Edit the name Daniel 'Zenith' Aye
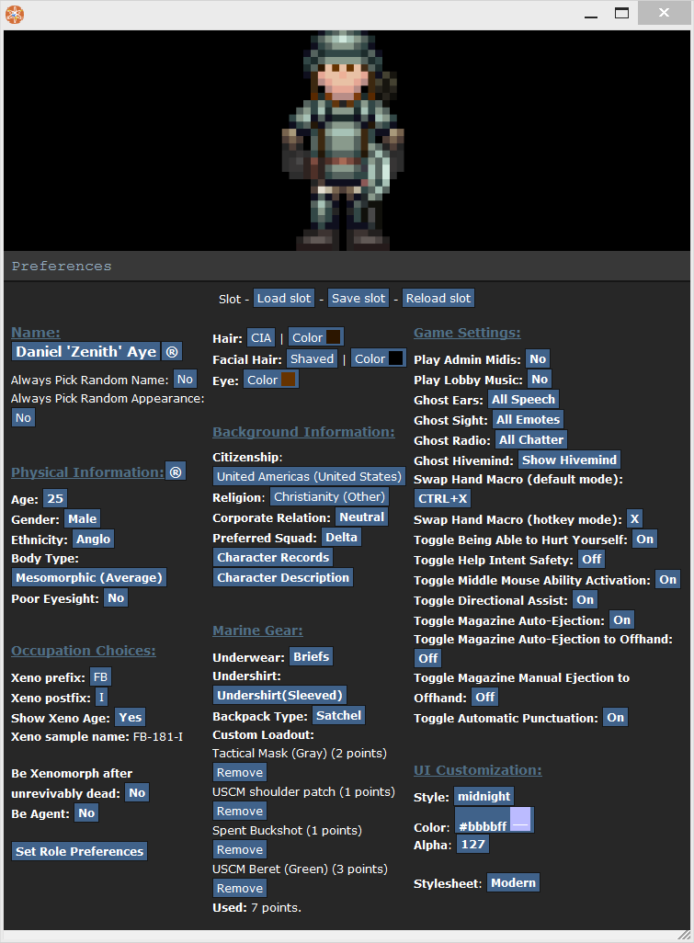 86,352
